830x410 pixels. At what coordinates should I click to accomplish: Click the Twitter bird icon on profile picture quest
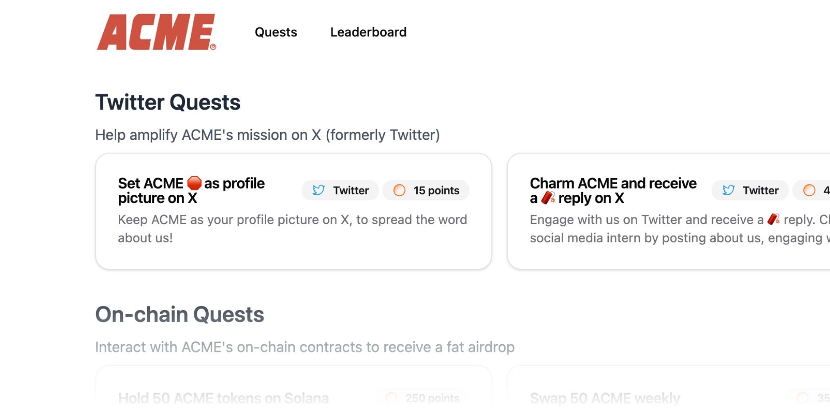tap(318, 190)
